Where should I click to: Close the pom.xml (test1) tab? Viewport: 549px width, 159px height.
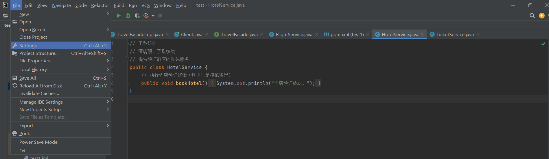click(368, 34)
